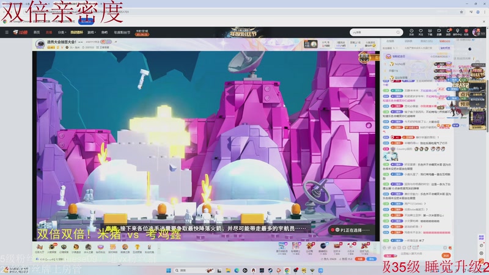This screenshot has height=275, width=489.
Task: Open the Windows Start button
Action: pos(169,270)
